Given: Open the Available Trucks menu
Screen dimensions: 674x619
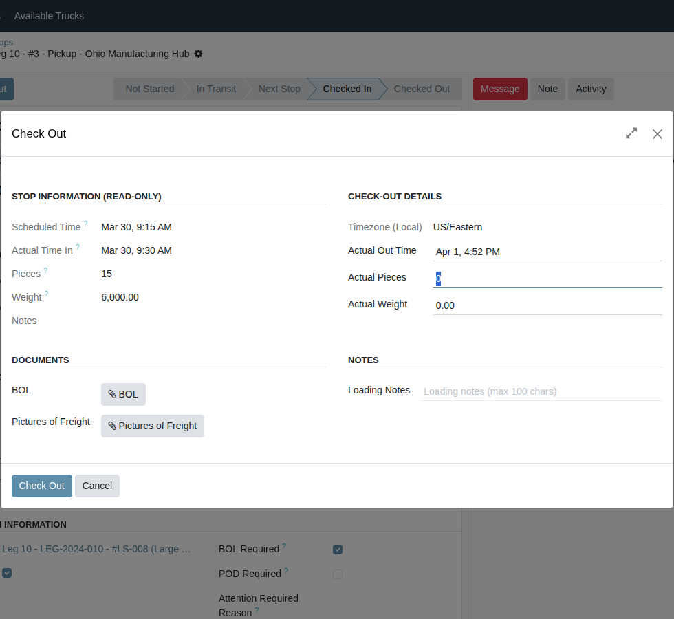Looking at the screenshot, I should [x=49, y=16].
